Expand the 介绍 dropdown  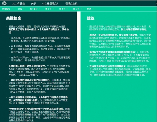(x=21, y=9)
